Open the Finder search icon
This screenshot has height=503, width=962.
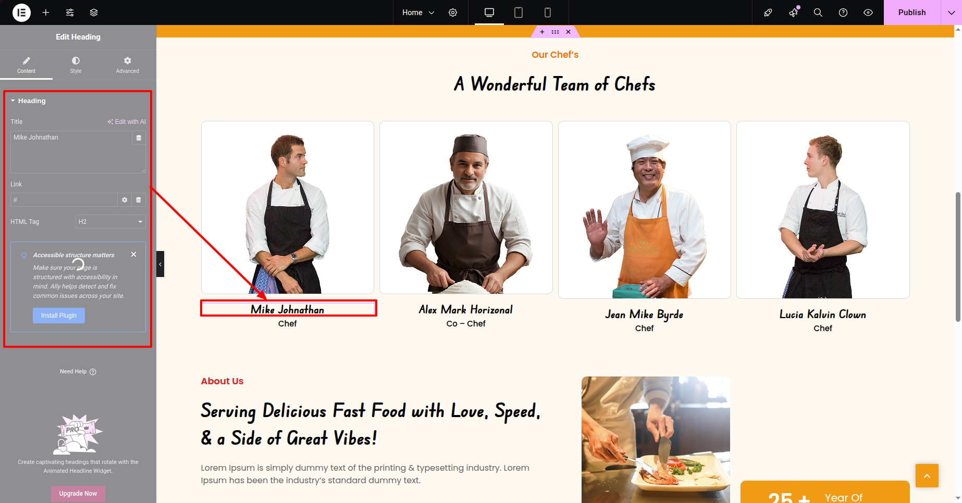(818, 12)
